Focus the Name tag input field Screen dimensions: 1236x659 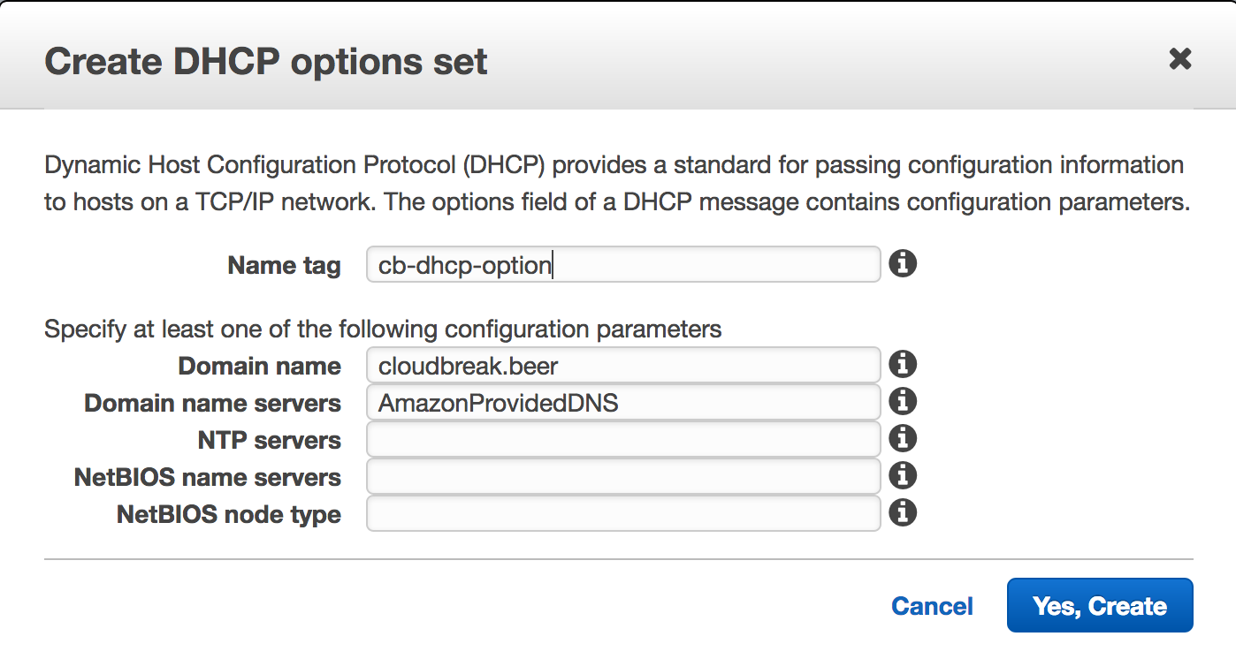click(623, 264)
